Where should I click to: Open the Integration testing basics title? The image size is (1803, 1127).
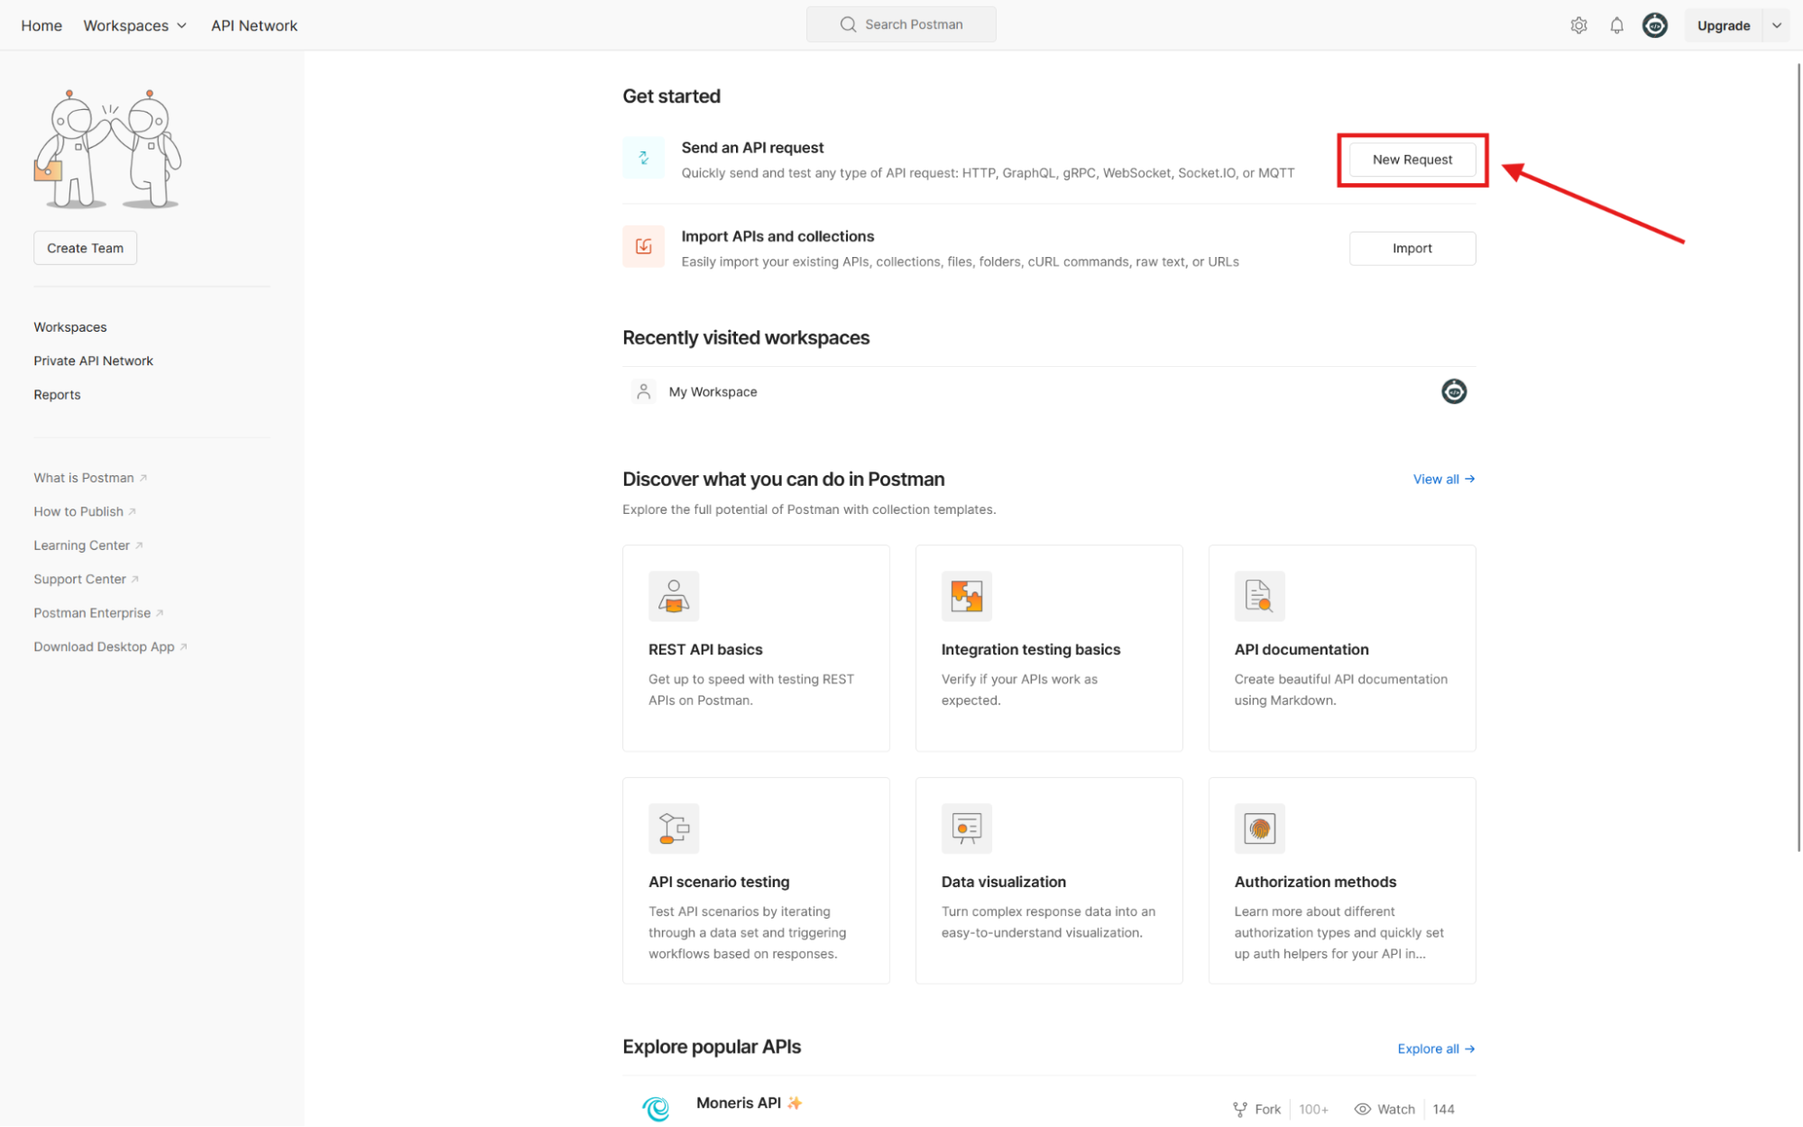tap(1031, 649)
